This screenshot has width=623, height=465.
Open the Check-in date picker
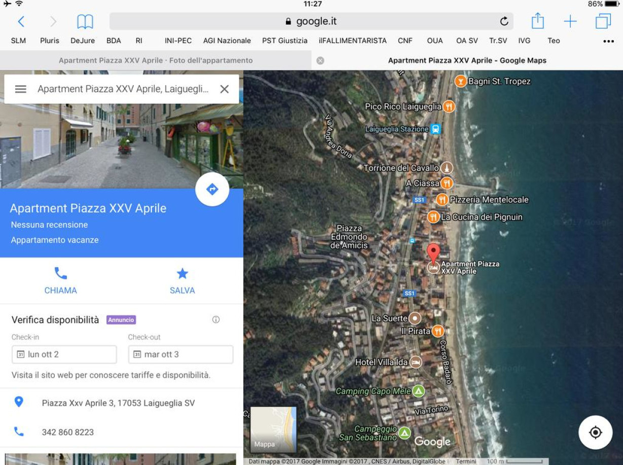pos(64,354)
